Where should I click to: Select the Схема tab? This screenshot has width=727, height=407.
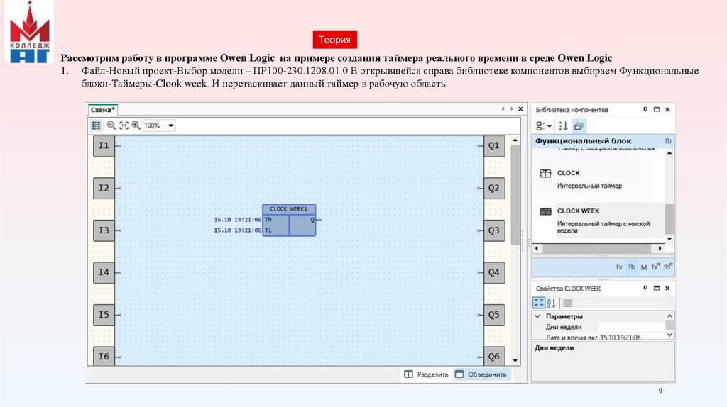(x=102, y=110)
